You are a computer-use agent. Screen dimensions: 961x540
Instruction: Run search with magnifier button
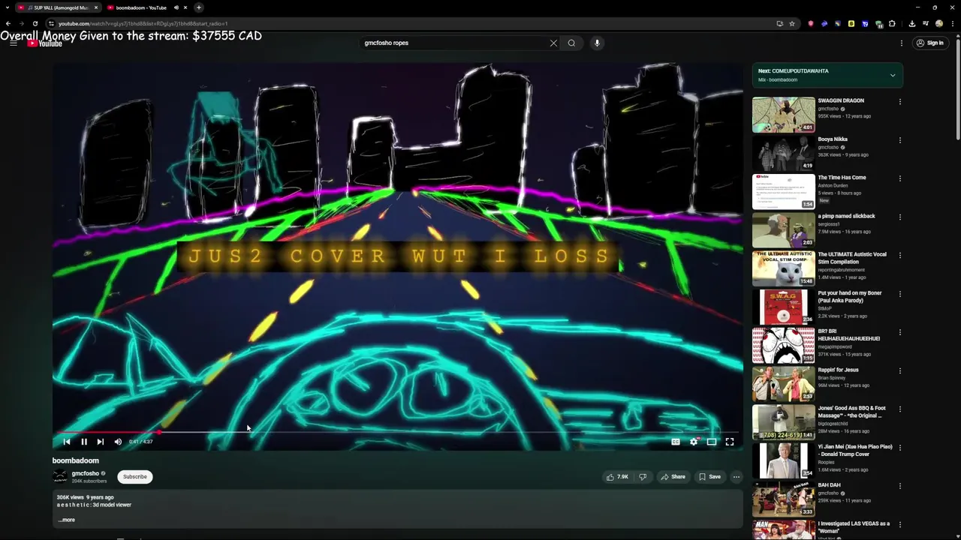click(571, 43)
